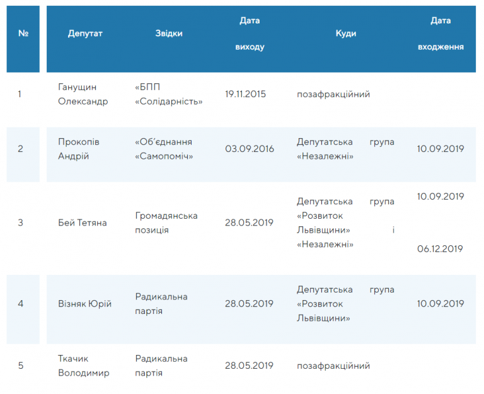The image size is (484, 394).
Task: Click exit date 03.09.2016
Action: 250,149
